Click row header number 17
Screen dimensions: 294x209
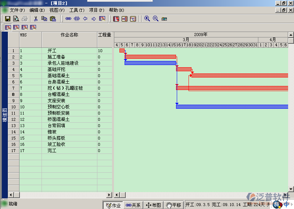coord(14,151)
